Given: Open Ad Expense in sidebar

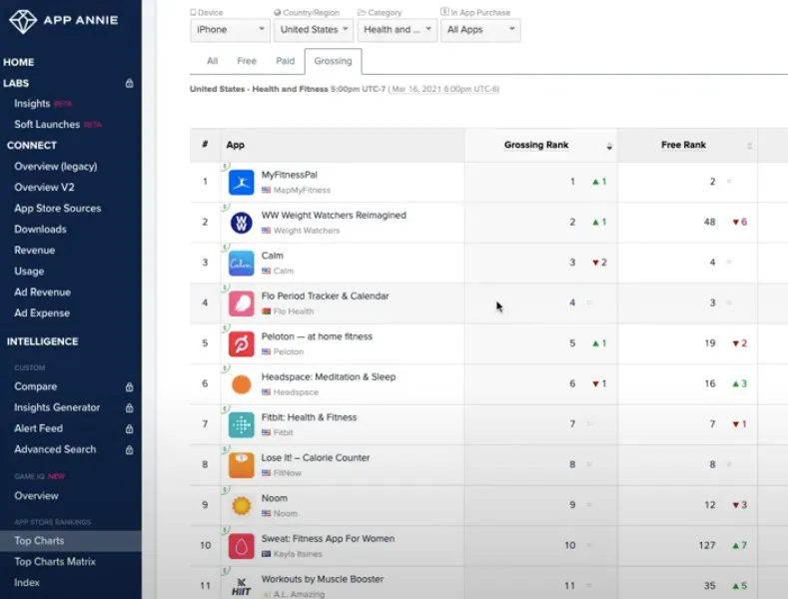Looking at the screenshot, I should coord(42,313).
